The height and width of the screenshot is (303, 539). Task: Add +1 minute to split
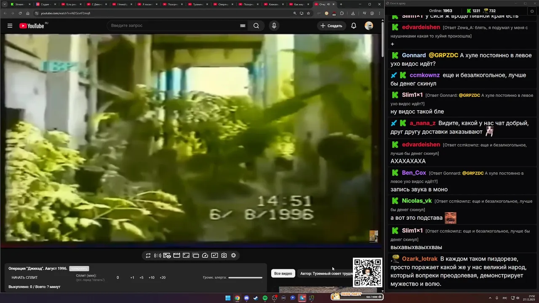132,278
